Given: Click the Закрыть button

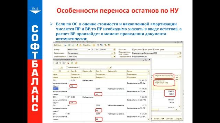Looking at the screenshot, I should 179,119.
